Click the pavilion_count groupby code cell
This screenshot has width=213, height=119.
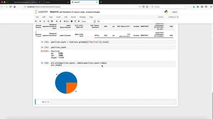(x=113, y=42)
